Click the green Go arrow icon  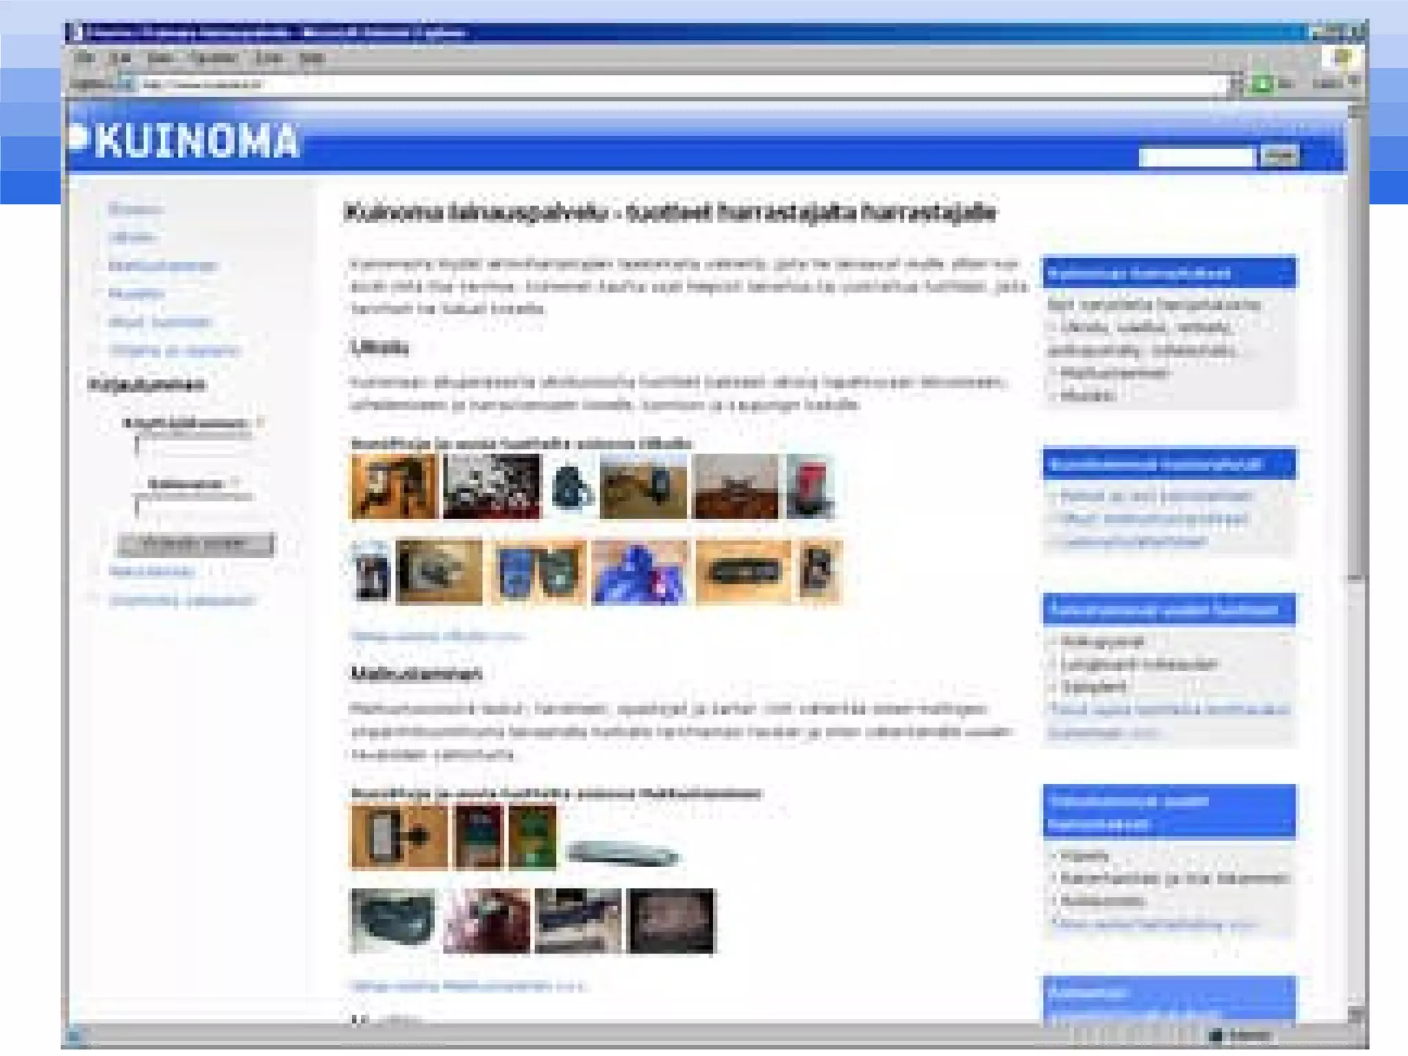(1262, 85)
